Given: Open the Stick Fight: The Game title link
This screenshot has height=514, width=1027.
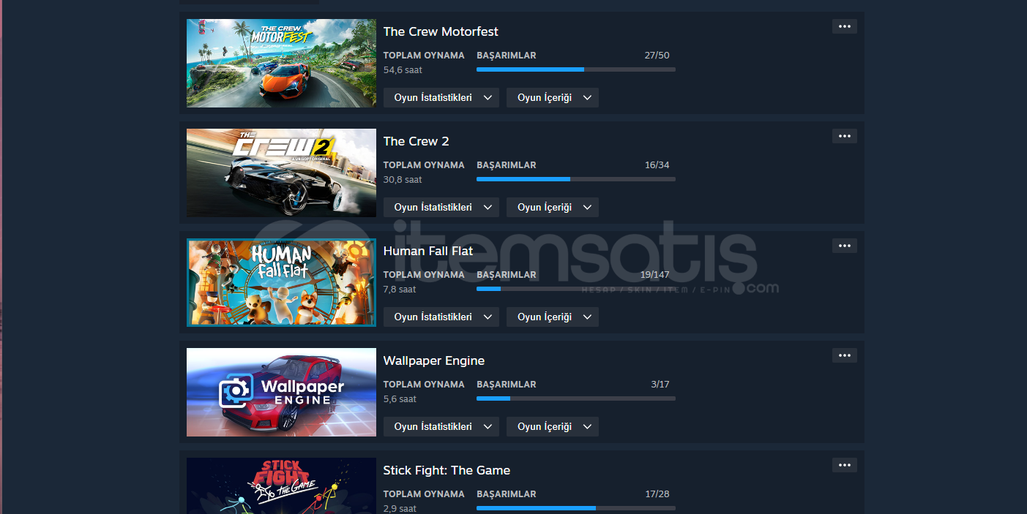Looking at the screenshot, I should 447,470.
